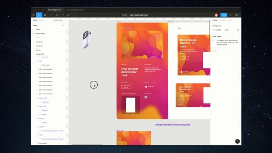
Task: Select the first Auto resizing banners file tab
Action: point(55,10)
